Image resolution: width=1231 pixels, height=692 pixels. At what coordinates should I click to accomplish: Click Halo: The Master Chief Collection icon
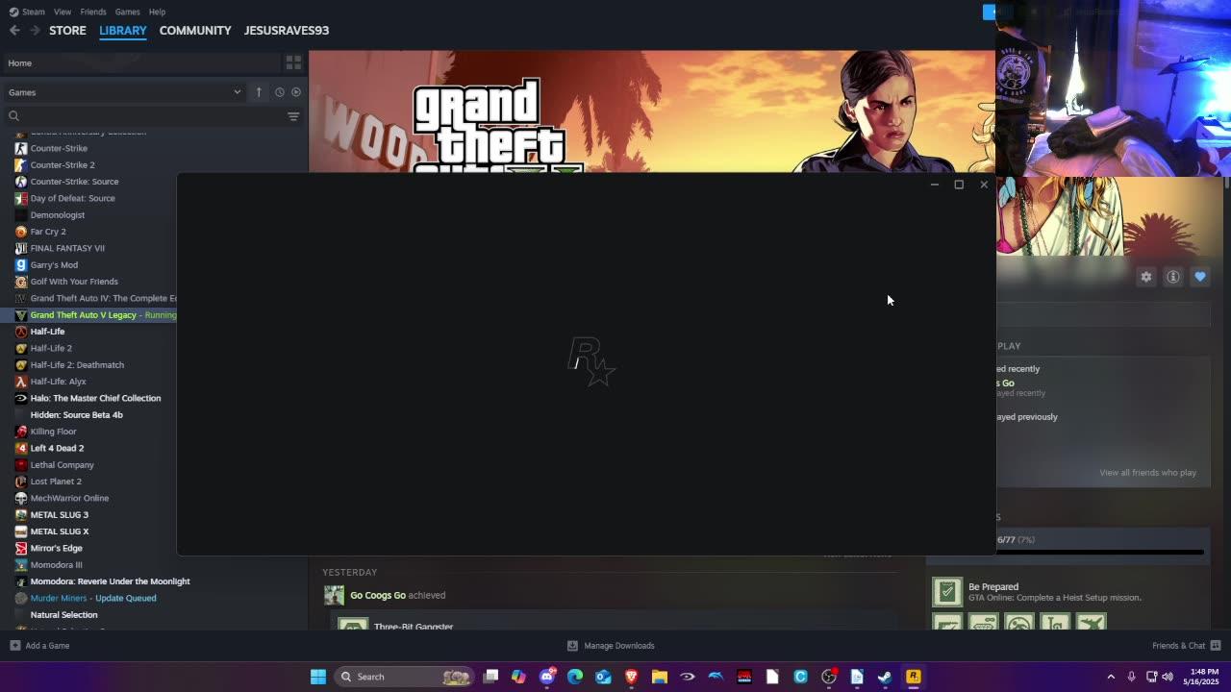(x=21, y=398)
